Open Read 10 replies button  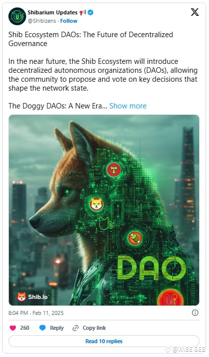104,341
